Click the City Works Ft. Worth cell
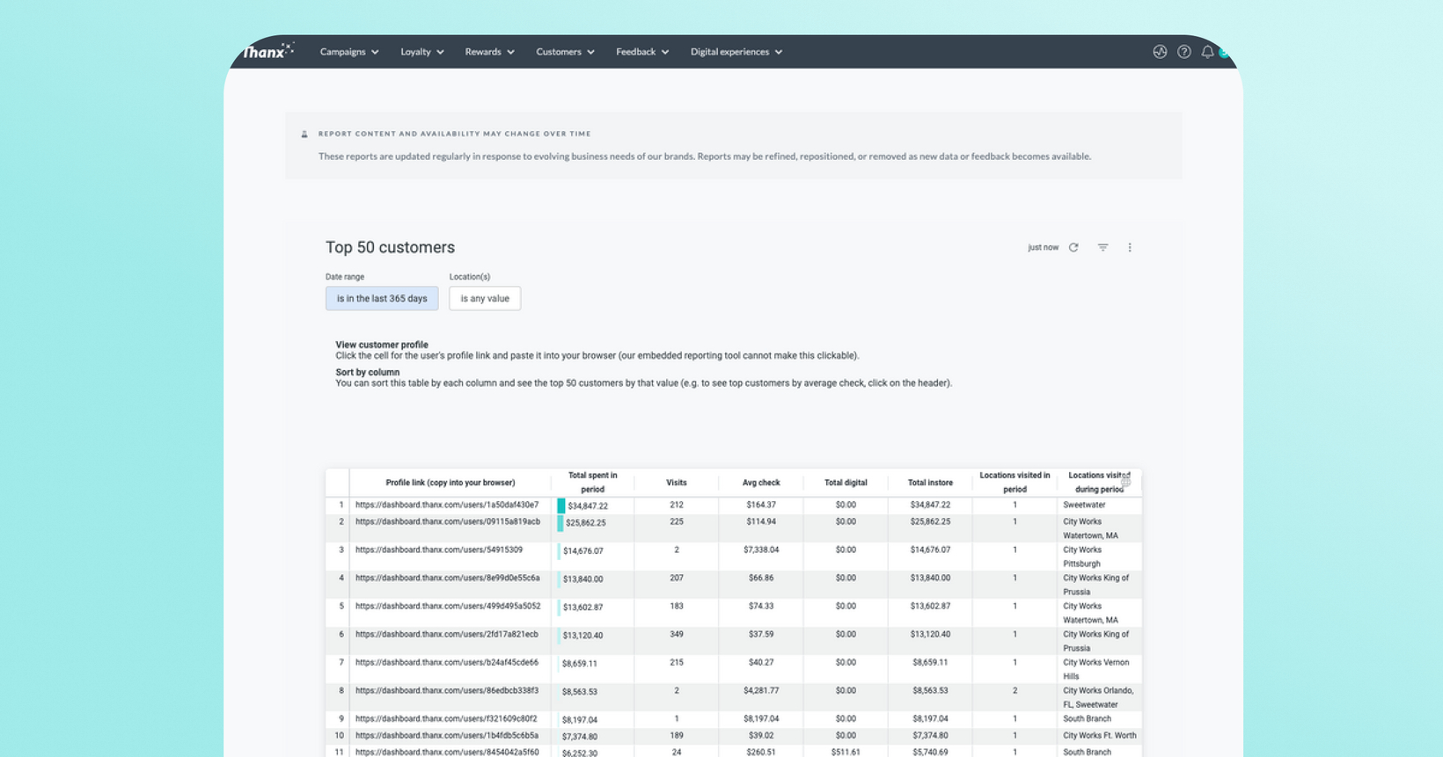1443x757 pixels. click(x=1100, y=736)
